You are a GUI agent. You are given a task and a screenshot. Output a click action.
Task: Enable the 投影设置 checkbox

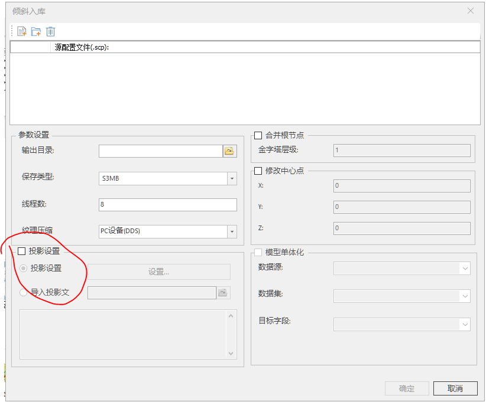point(22,251)
